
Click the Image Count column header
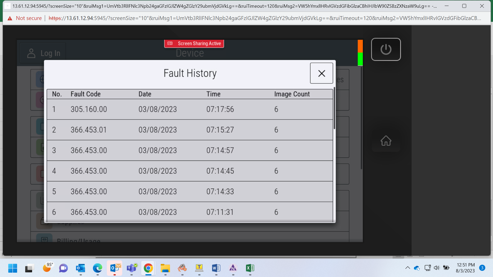click(292, 94)
